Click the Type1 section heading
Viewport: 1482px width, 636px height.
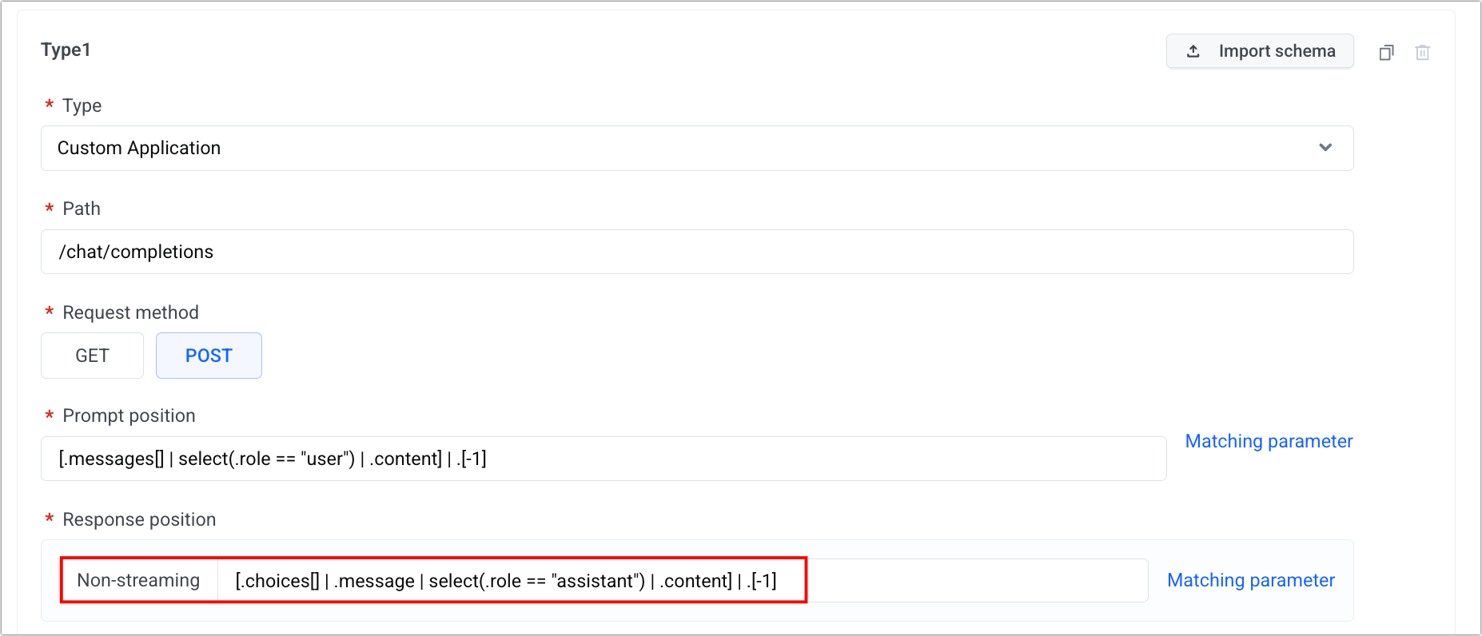[66, 50]
